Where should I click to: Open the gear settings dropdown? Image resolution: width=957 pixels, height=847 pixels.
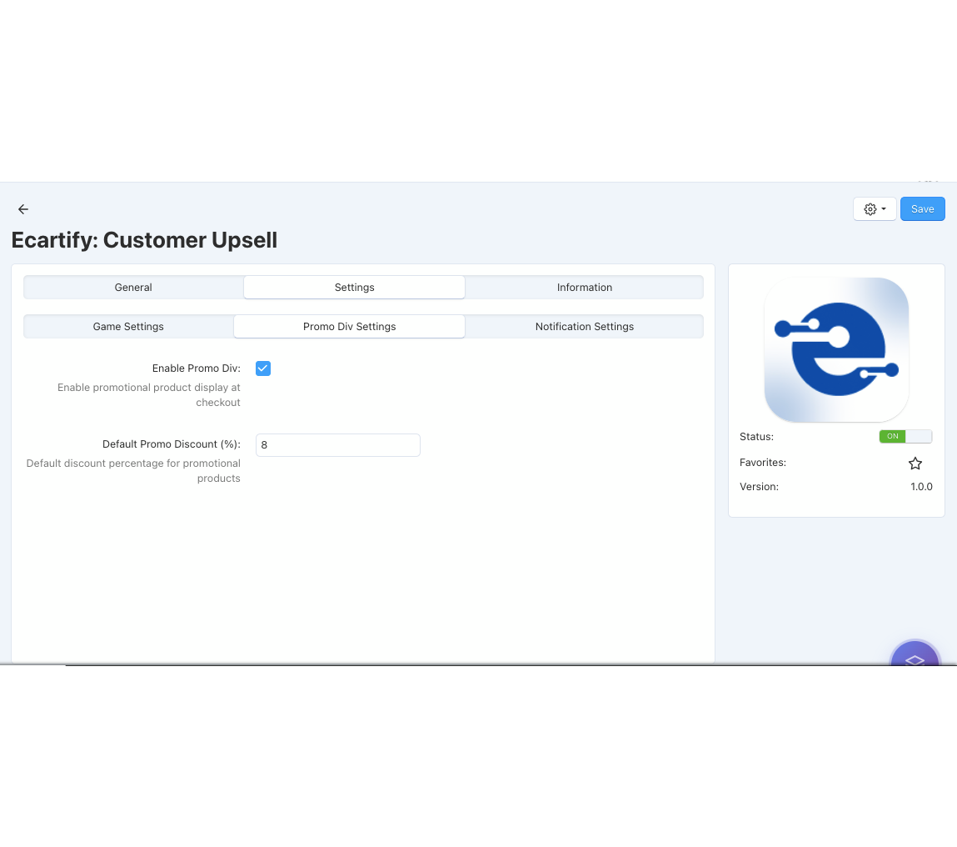click(874, 209)
